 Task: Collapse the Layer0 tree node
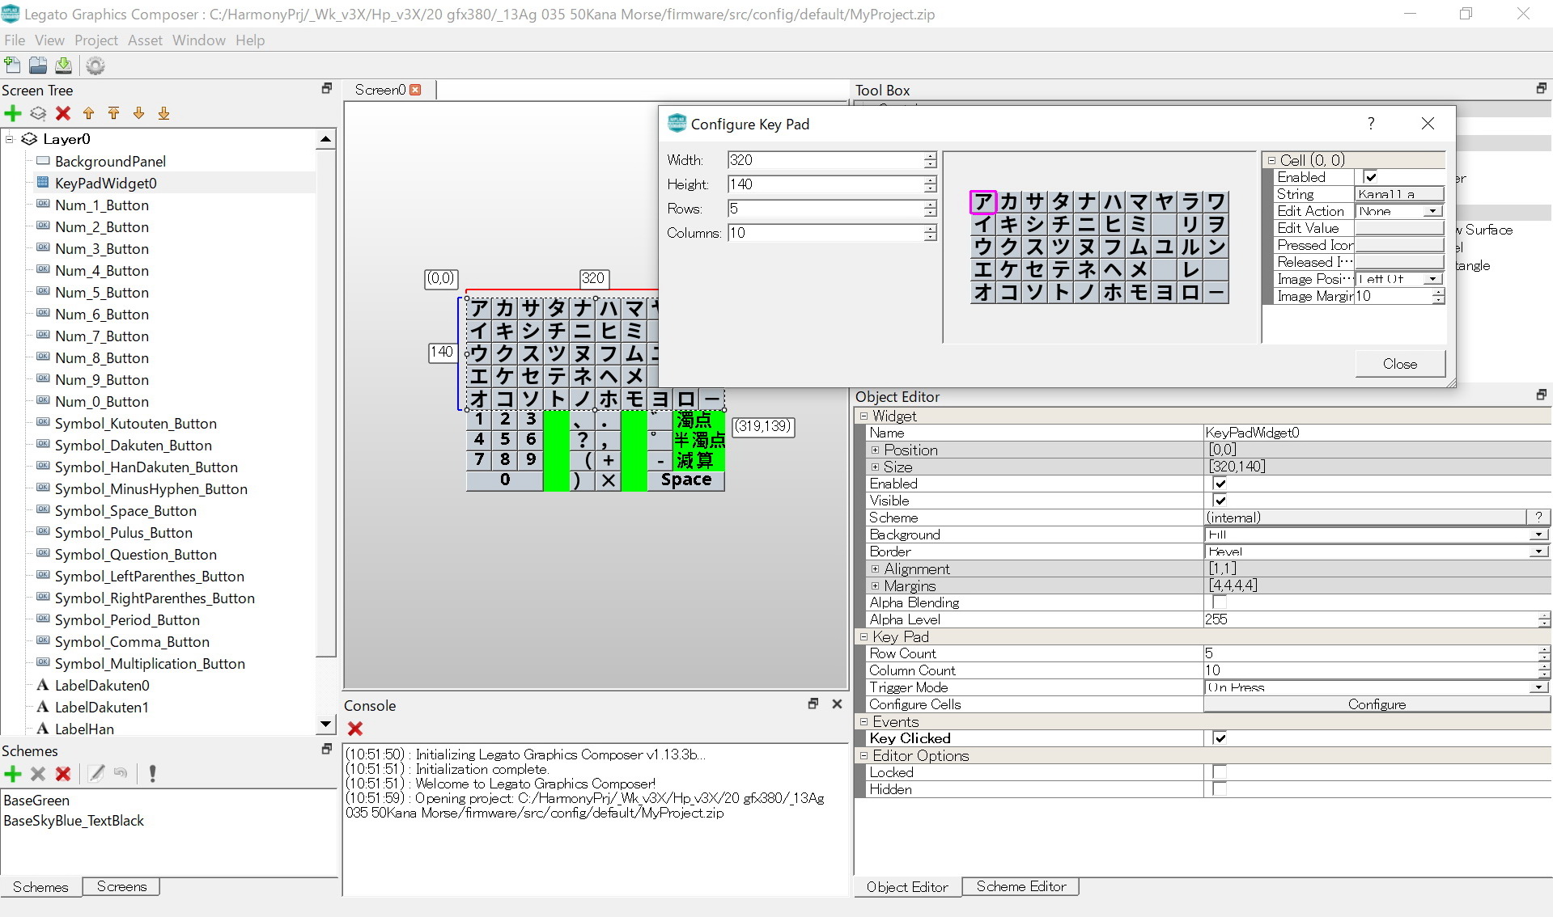point(10,139)
